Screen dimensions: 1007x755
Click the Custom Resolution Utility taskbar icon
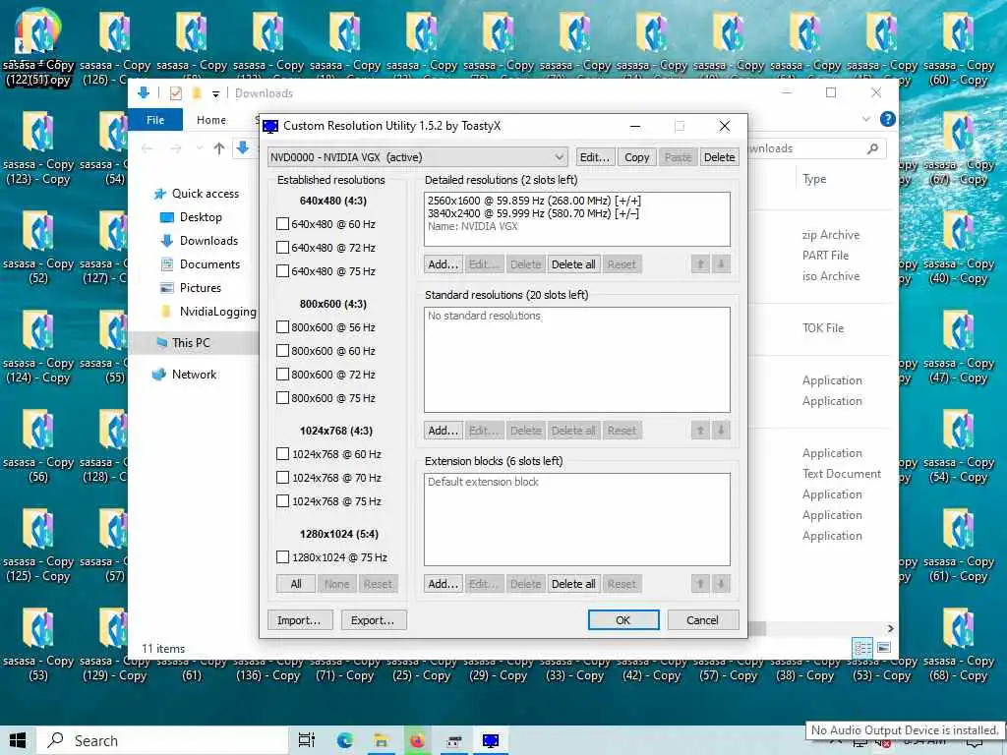tap(492, 741)
